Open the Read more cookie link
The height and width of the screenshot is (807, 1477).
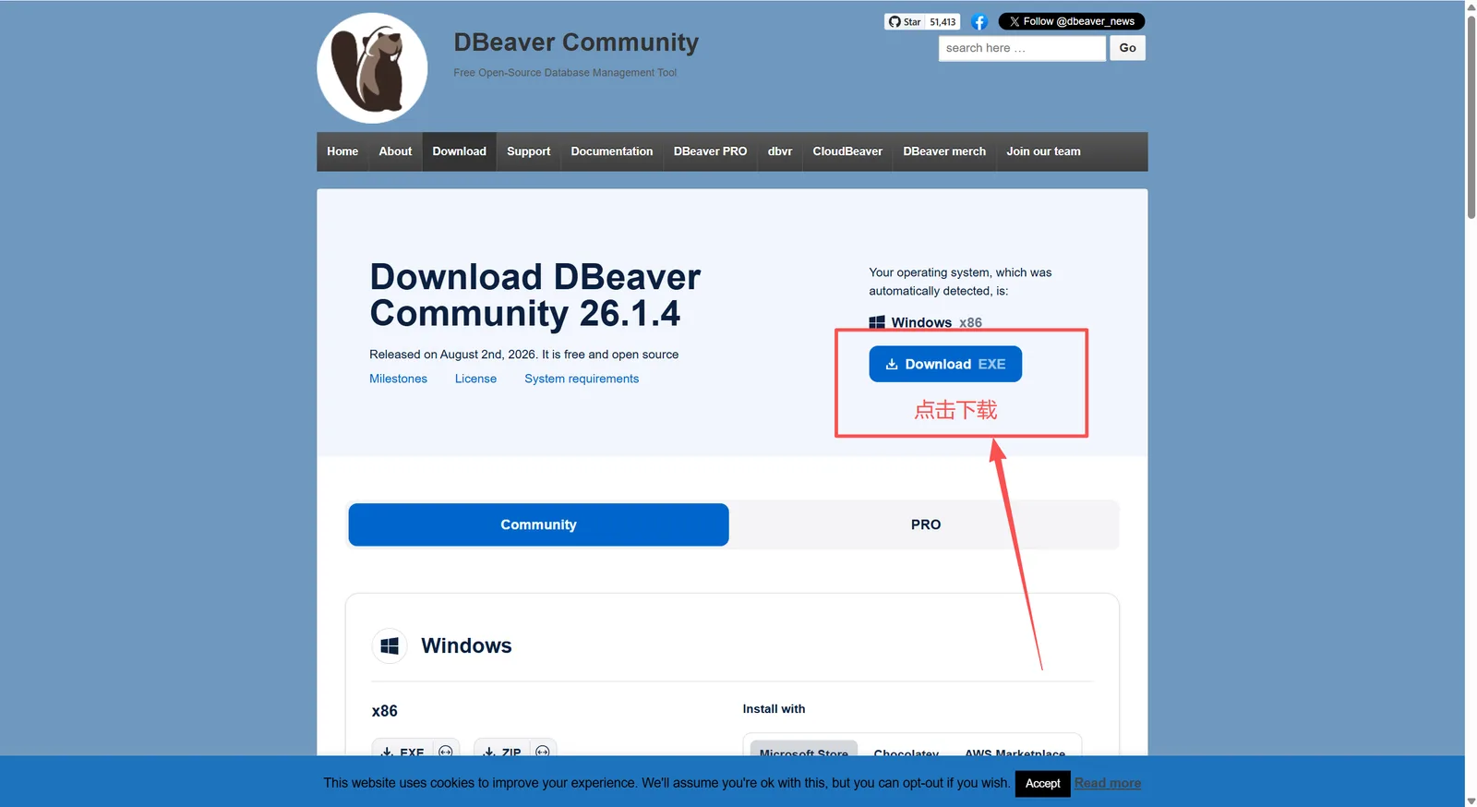tap(1108, 783)
